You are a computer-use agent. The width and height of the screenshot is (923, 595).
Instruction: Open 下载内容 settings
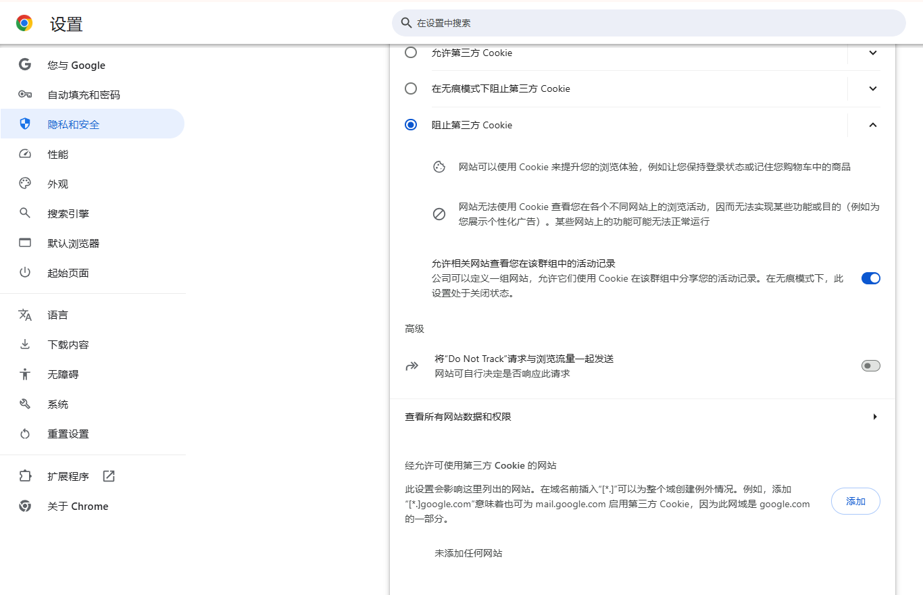click(93, 344)
